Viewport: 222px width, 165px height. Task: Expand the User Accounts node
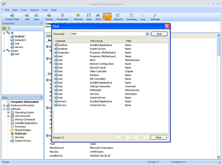click(x=8, y=116)
